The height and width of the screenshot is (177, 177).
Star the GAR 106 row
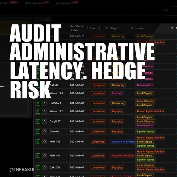point(45,167)
